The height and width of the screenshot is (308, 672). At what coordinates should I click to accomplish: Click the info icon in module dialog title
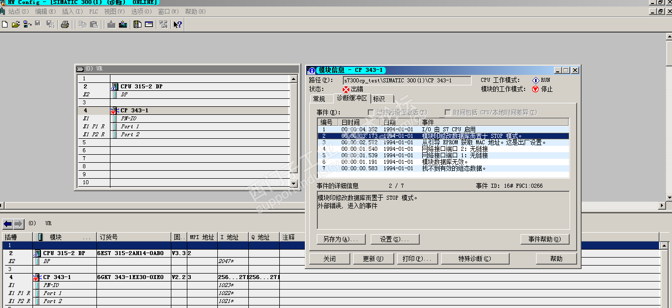click(x=312, y=70)
